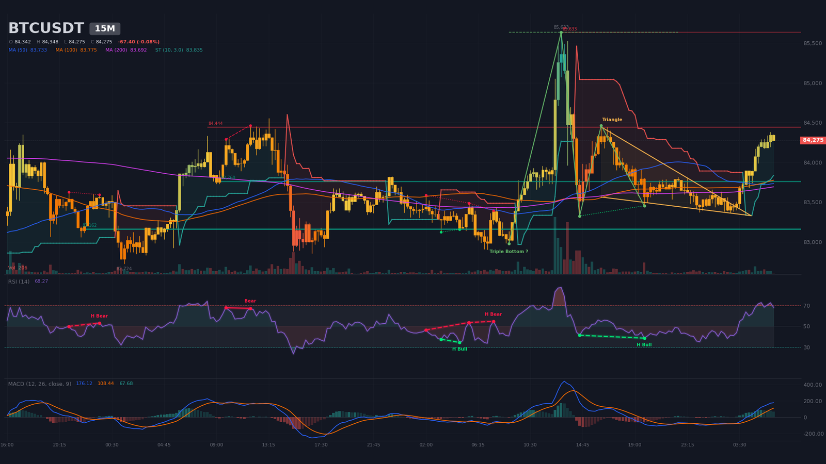826x464 pixels.
Task: Click the Vol 206 volume label
Action: click(x=18, y=268)
